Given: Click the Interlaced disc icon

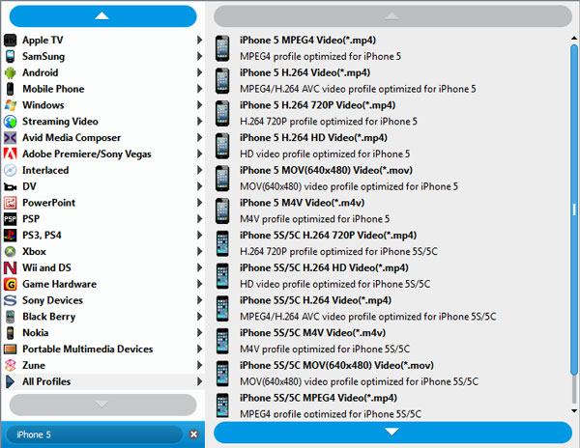Looking at the screenshot, I should tap(10, 170).
